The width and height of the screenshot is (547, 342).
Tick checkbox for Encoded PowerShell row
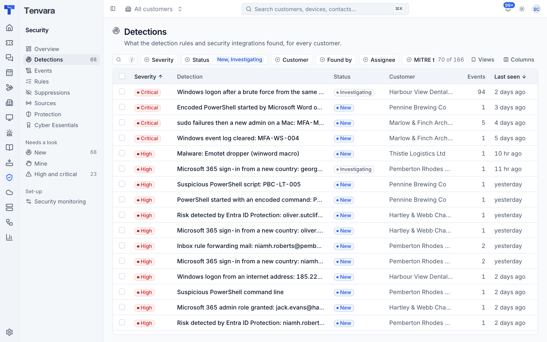pyautogui.click(x=122, y=107)
